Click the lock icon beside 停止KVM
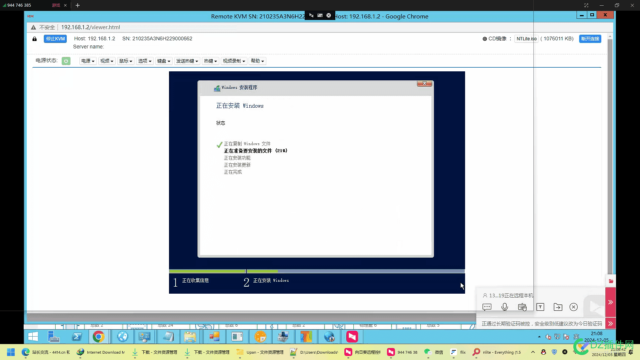Viewport: 640px width, 360px height. point(34,39)
